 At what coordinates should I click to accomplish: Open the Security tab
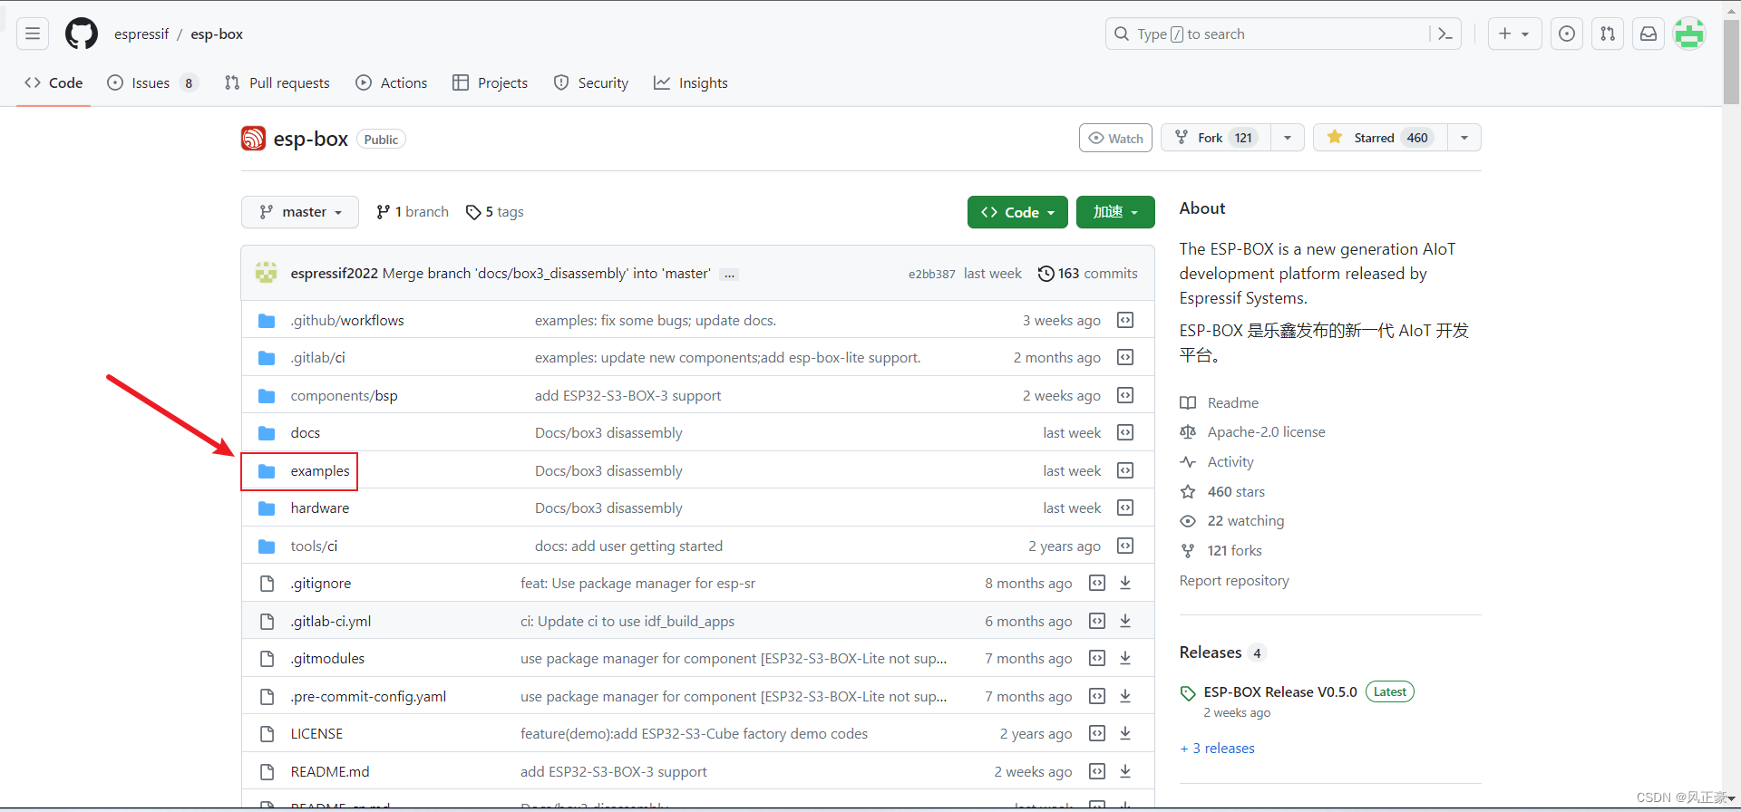[x=591, y=82]
